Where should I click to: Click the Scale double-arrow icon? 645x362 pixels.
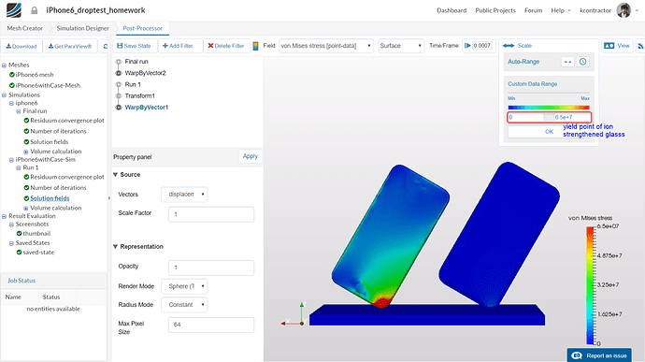509,46
